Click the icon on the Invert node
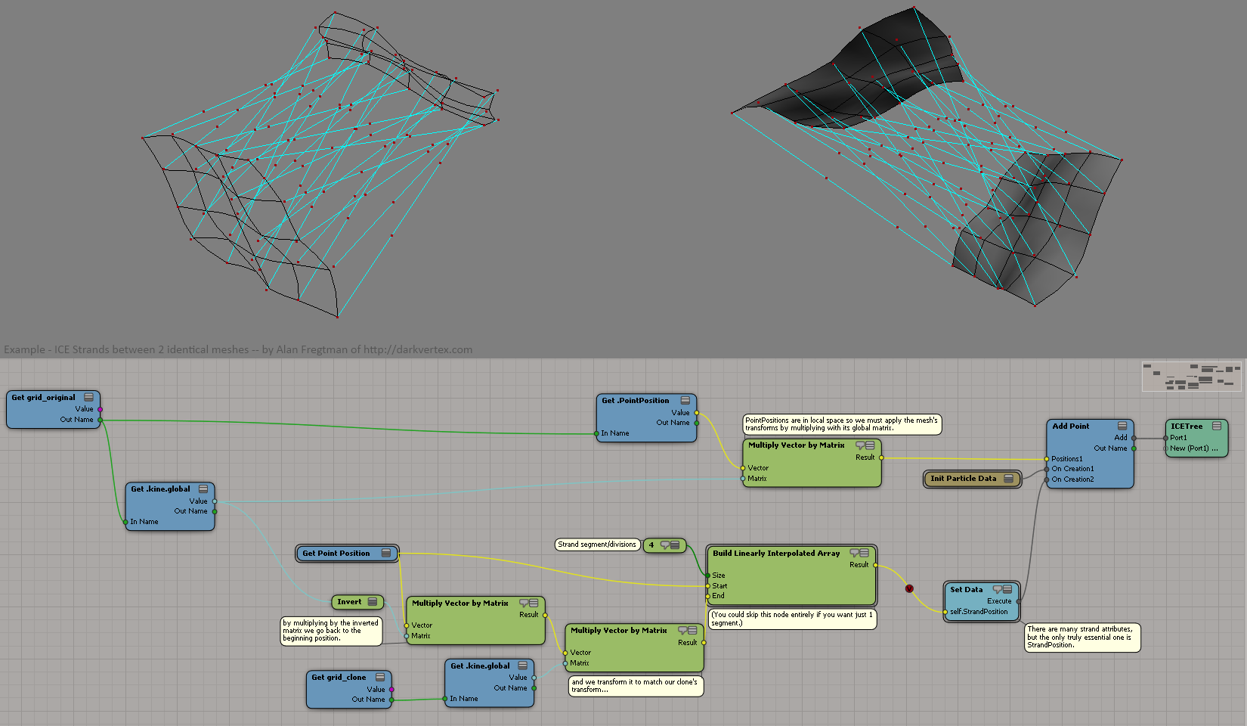The image size is (1247, 726). (x=373, y=602)
